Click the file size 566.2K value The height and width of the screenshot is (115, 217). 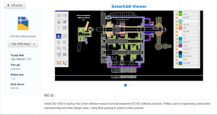click(15, 88)
